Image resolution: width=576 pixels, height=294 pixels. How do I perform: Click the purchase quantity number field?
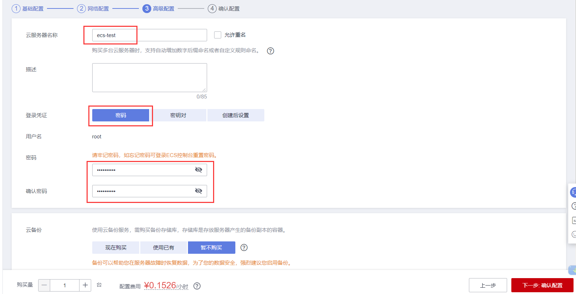(65, 285)
